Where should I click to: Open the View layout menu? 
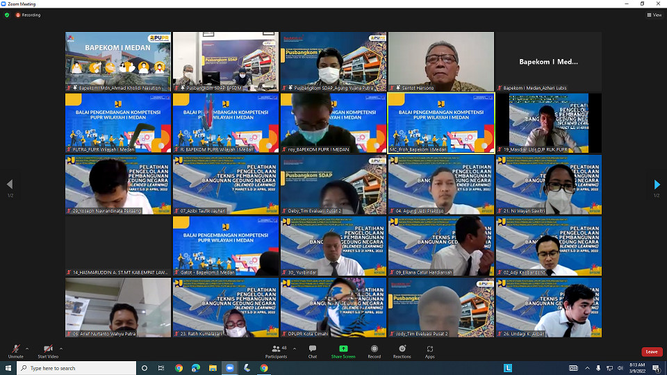tap(654, 15)
